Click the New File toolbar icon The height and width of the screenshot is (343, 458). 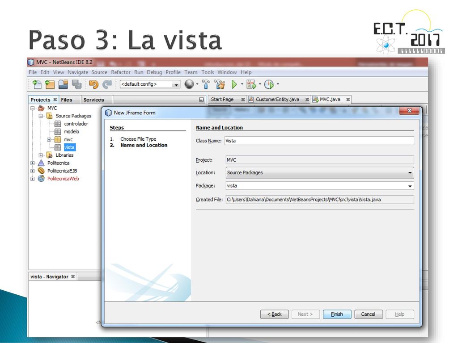click(x=37, y=84)
